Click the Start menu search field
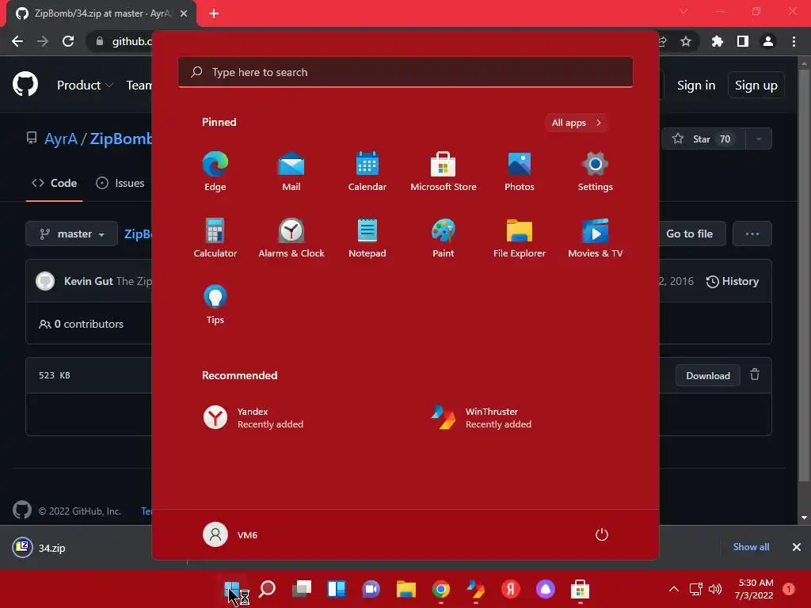The width and height of the screenshot is (811, 608). [405, 72]
